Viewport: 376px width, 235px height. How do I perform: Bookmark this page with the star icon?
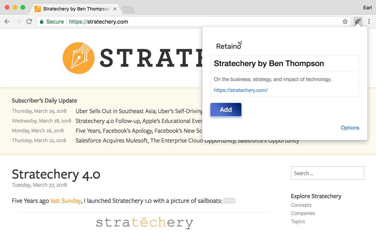345,21
